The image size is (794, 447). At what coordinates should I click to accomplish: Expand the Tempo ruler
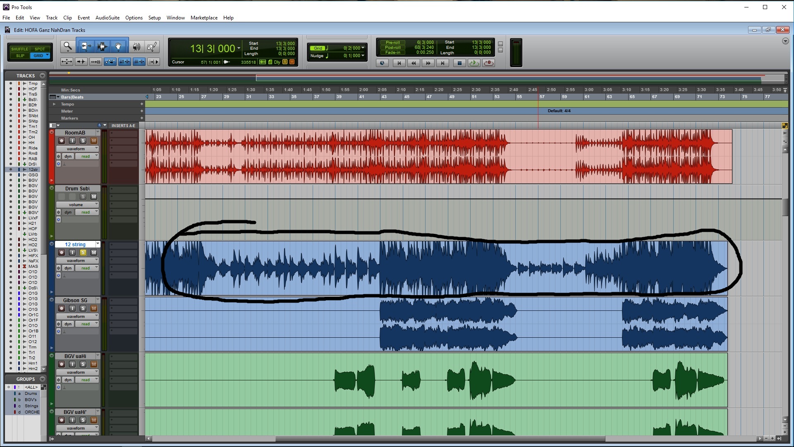point(54,104)
